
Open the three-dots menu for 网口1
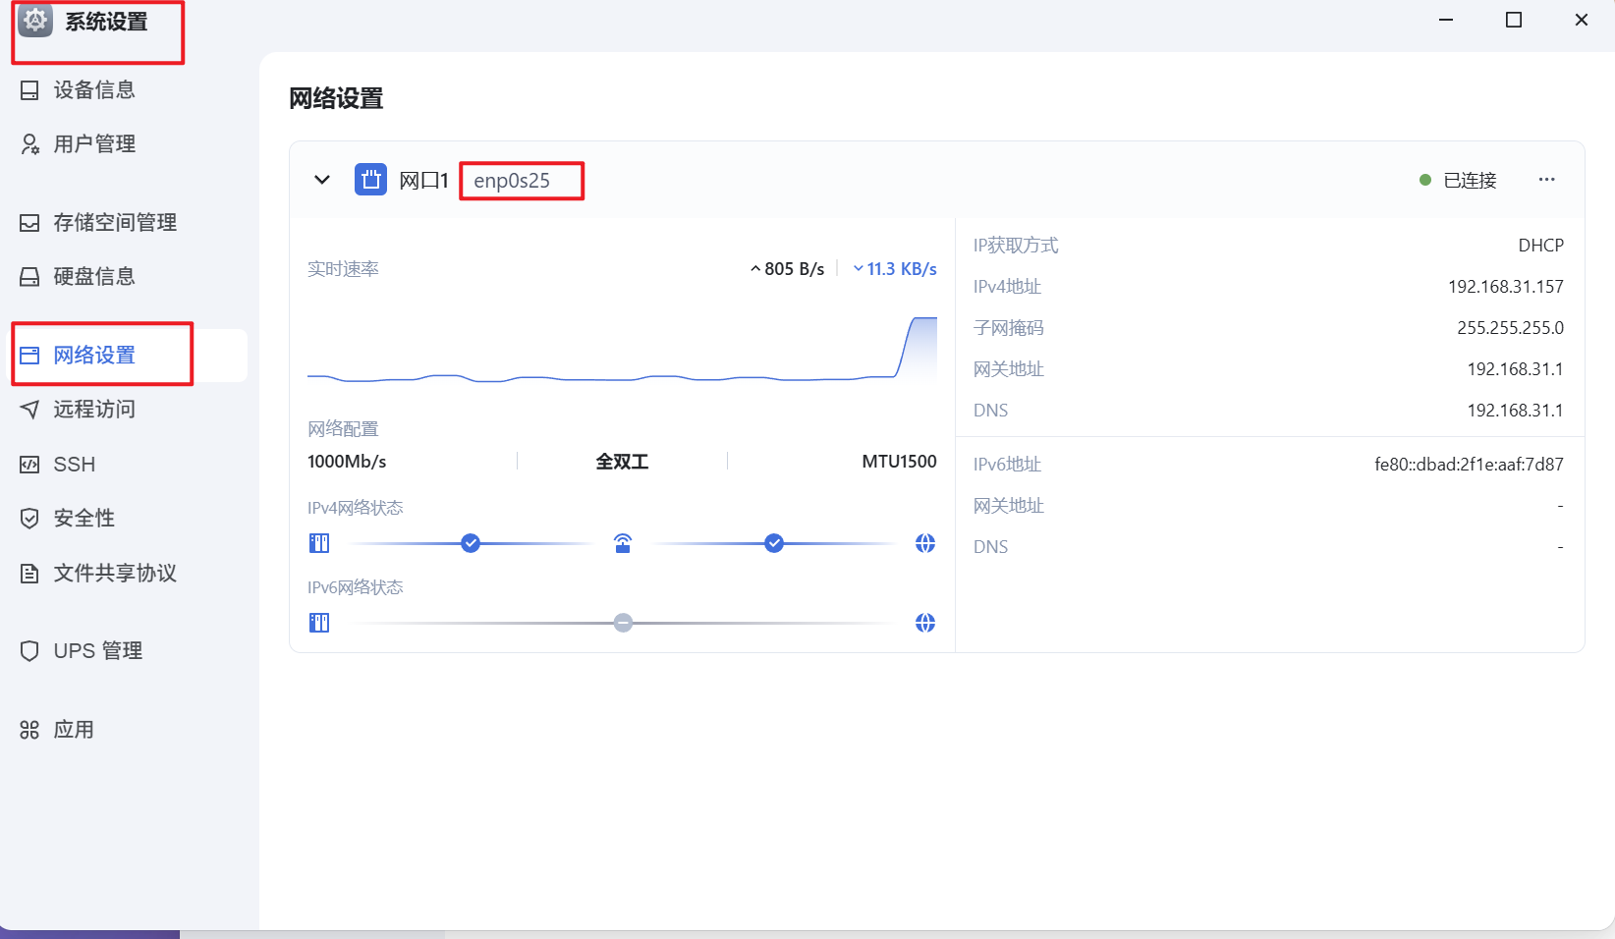tap(1546, 180)
